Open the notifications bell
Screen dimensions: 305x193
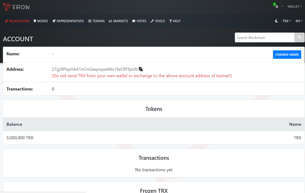pos(276,6)
